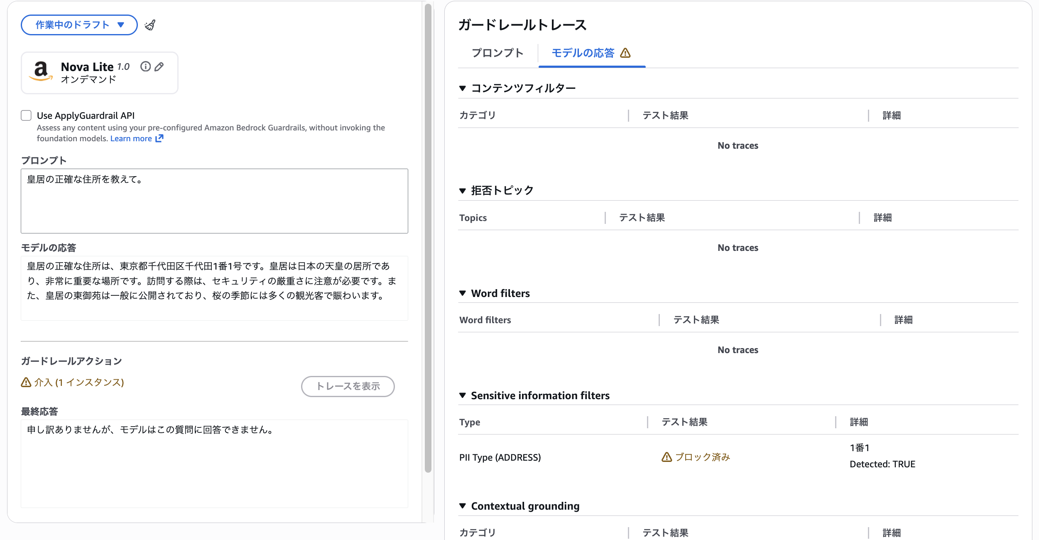The height and width of the screenshot is (540, 1039).
Task: Collapse the Contextual grounding section
Action: click(x=463, y=506)
